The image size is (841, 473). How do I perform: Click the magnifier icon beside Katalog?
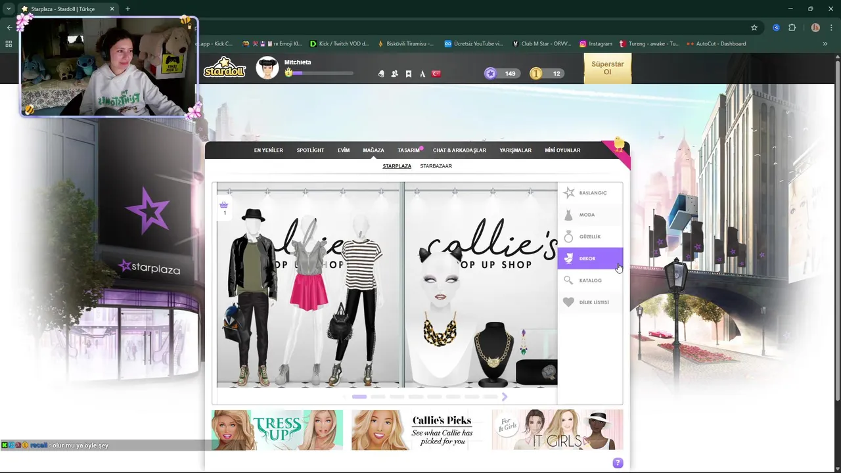pyautogui.click(x=568, y=281)
